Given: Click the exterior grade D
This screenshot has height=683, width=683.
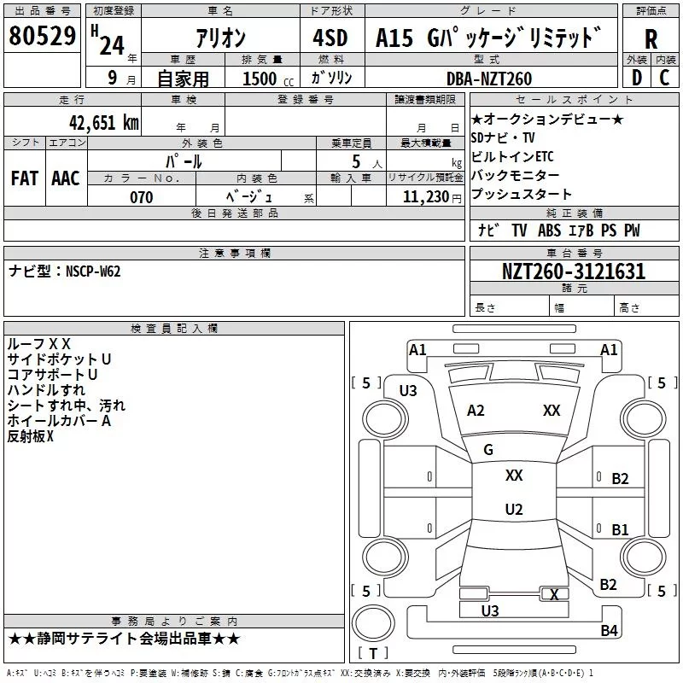Looking at the screenshot, I should [636, 78].
